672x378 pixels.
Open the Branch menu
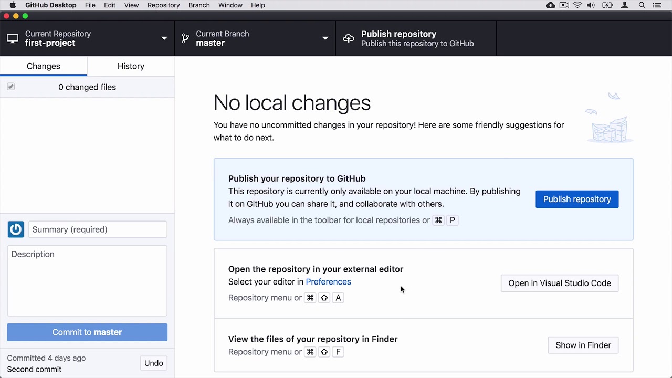(x=199, y=5)
